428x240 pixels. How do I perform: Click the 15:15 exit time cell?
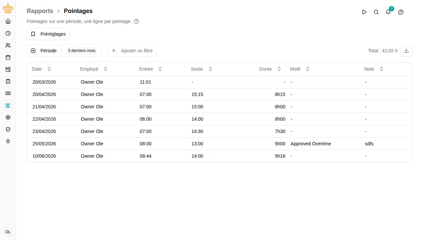point(197,94)
